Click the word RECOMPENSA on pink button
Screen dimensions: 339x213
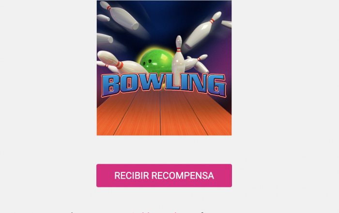183,176
